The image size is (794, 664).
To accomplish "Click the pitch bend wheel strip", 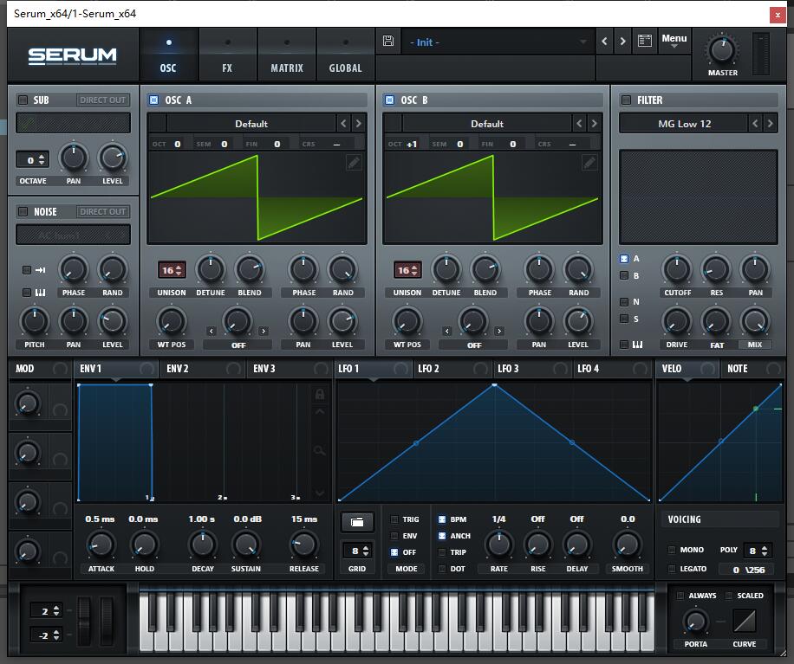I will [x=84, y=621].
